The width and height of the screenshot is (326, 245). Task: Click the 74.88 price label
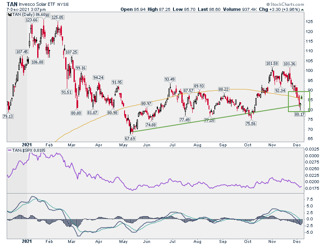click(151, 125)
